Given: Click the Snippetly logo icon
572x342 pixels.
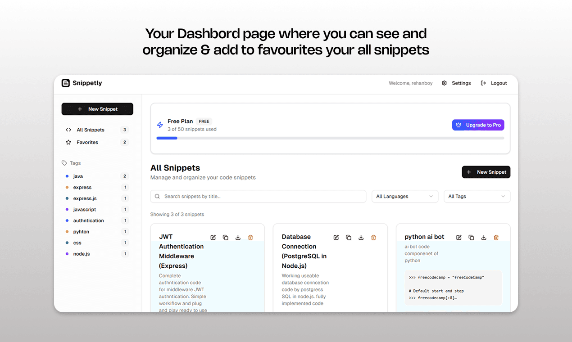Looking at the screenshot, I should pyautogui.click(x=66, y=83).
